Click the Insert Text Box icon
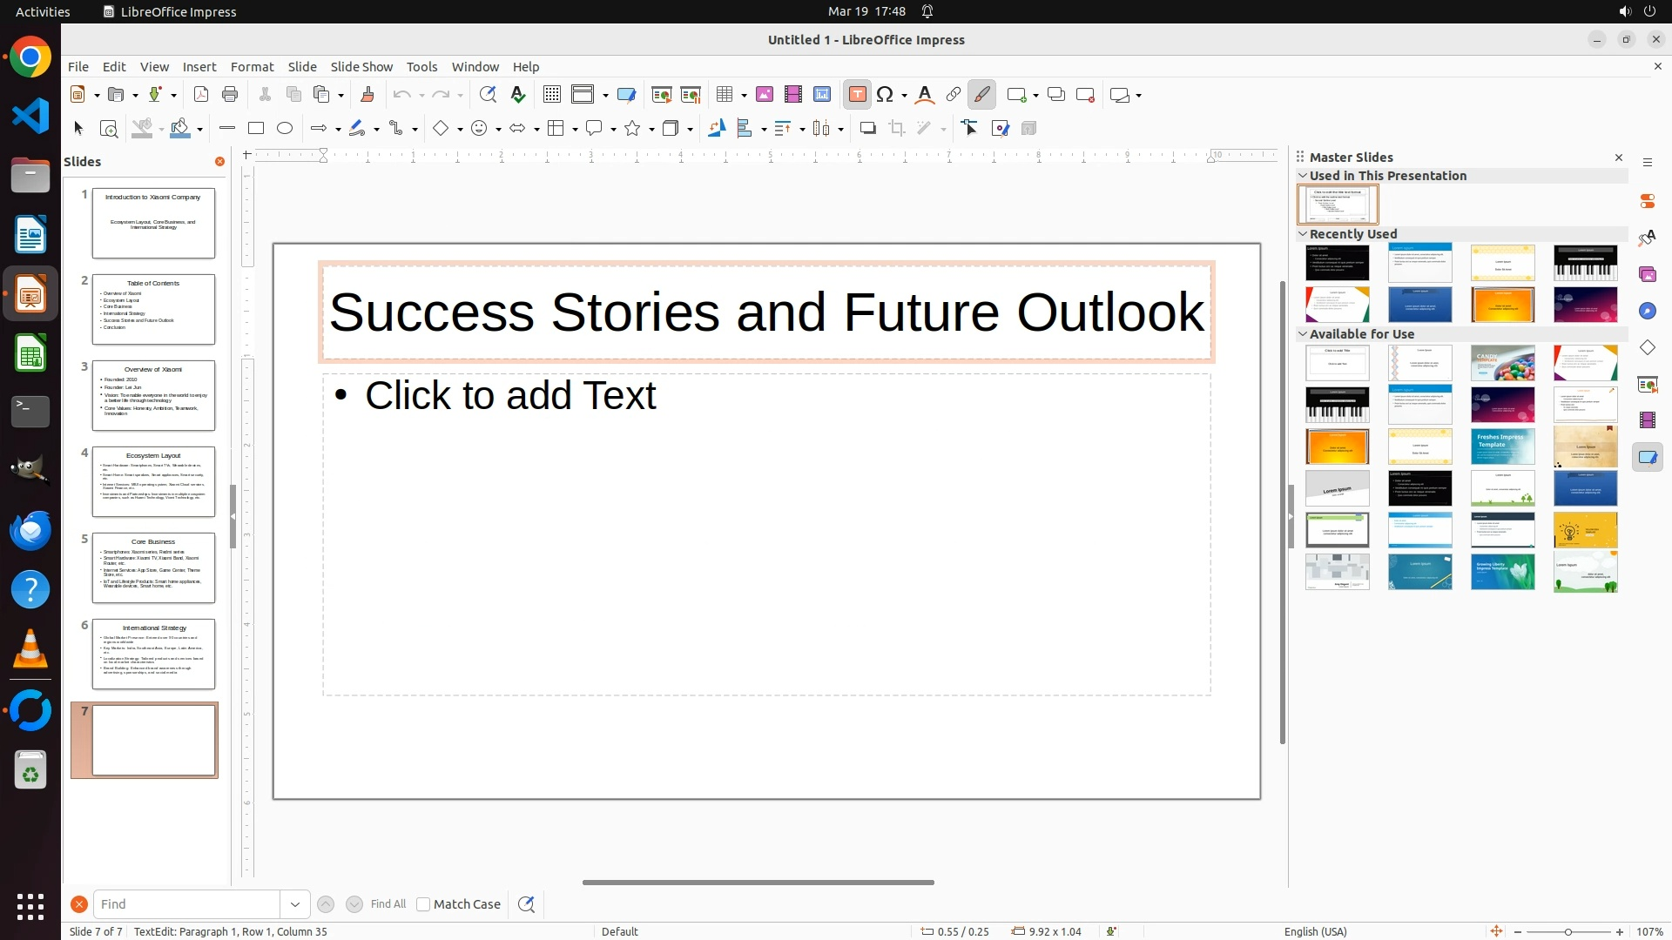Screen dimensions: 1672x940 [857, 95]
